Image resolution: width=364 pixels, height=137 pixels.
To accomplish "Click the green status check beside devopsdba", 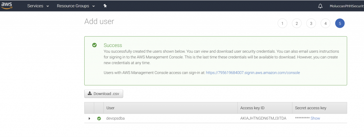I will tap(99, 118).
